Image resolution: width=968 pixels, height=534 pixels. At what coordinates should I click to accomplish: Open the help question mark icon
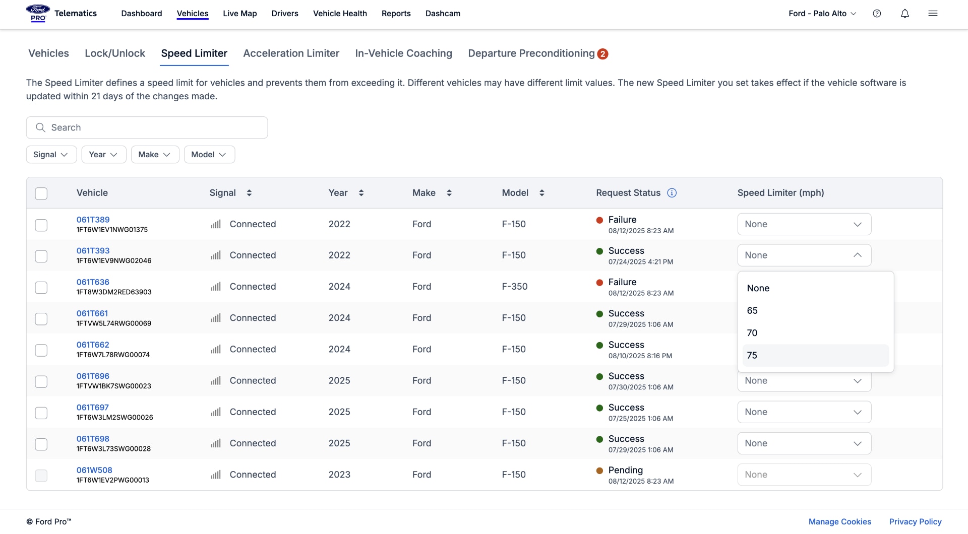877,14
